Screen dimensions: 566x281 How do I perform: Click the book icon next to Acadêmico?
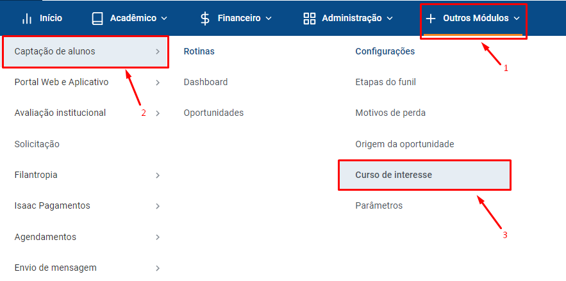97,19
